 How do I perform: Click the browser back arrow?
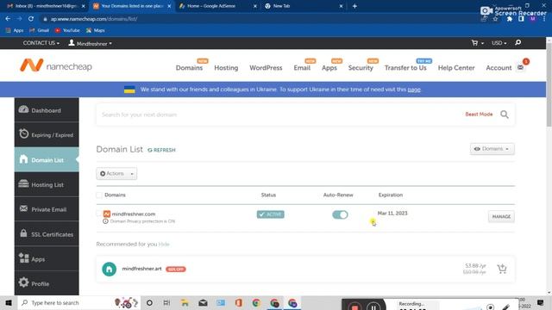8,19
